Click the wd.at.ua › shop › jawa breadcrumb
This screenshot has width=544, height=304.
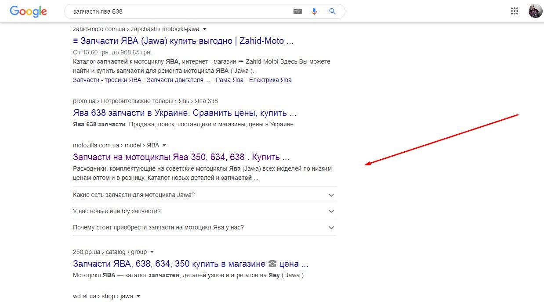point(103,297)
